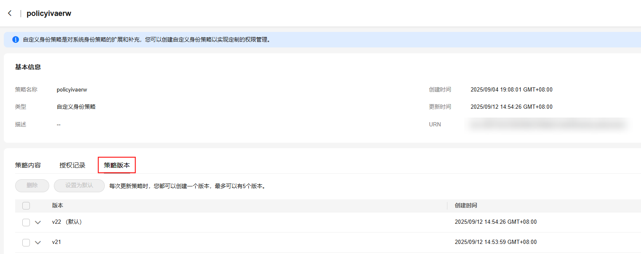641x254 pixels.
Task: Click the back arrow next to policyivaerw
Action: click(x=10, y=13)
